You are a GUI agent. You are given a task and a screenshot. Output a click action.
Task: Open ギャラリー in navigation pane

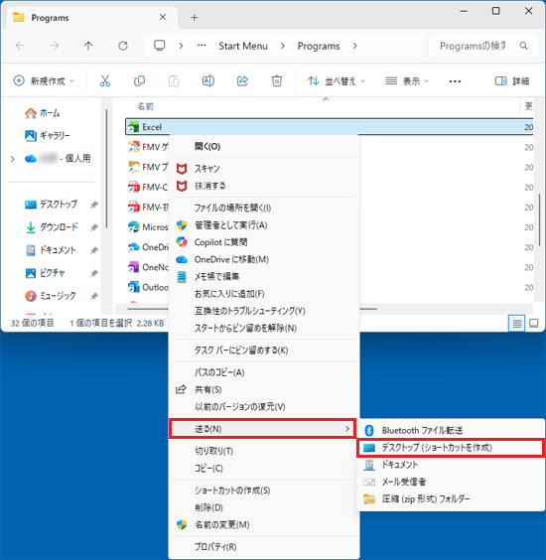(47, 136)
